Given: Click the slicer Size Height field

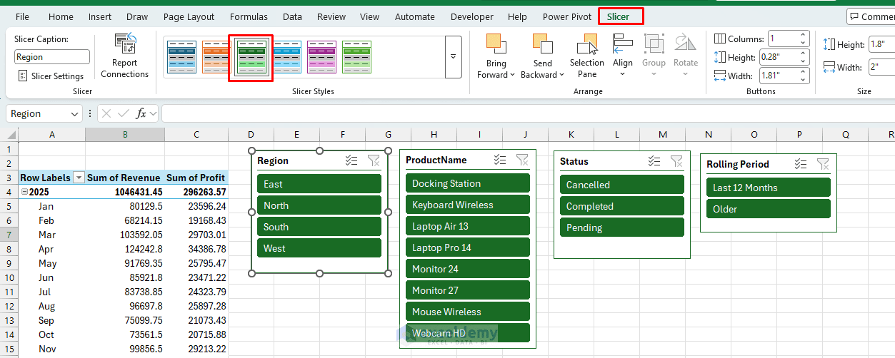Looking at the screenshot, I should point(882,44).
